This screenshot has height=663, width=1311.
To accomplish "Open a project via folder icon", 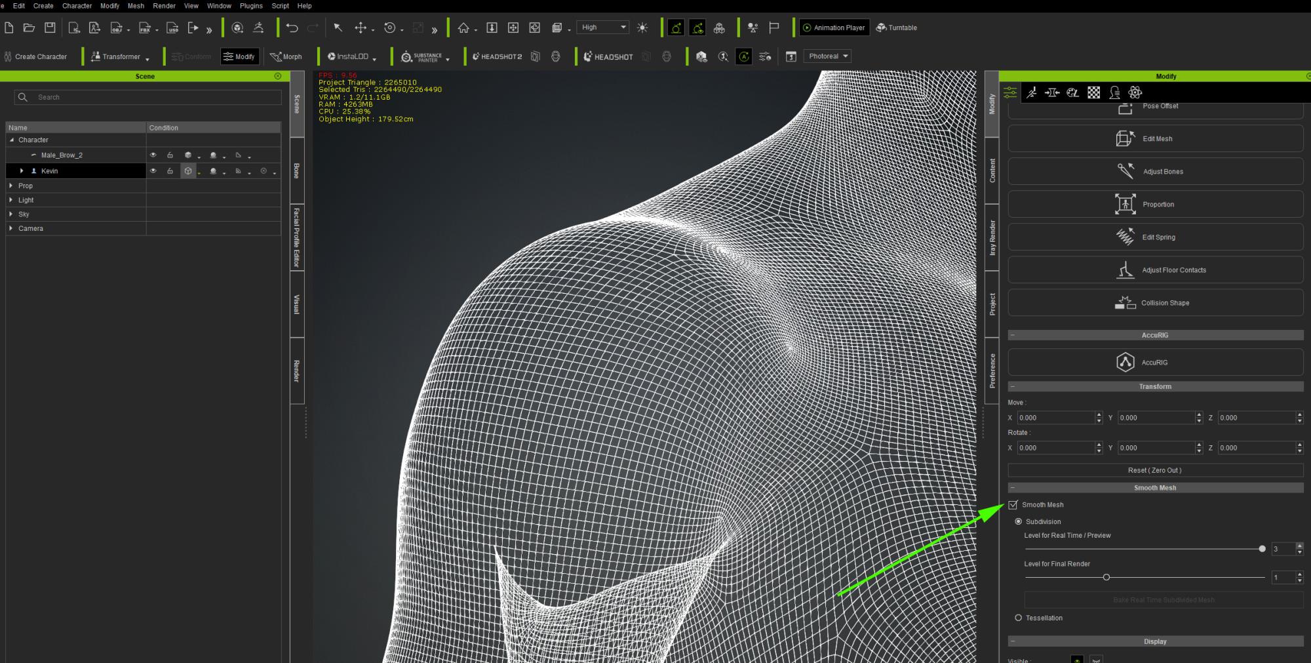I will pyautogui.click(x=29, y=28).
